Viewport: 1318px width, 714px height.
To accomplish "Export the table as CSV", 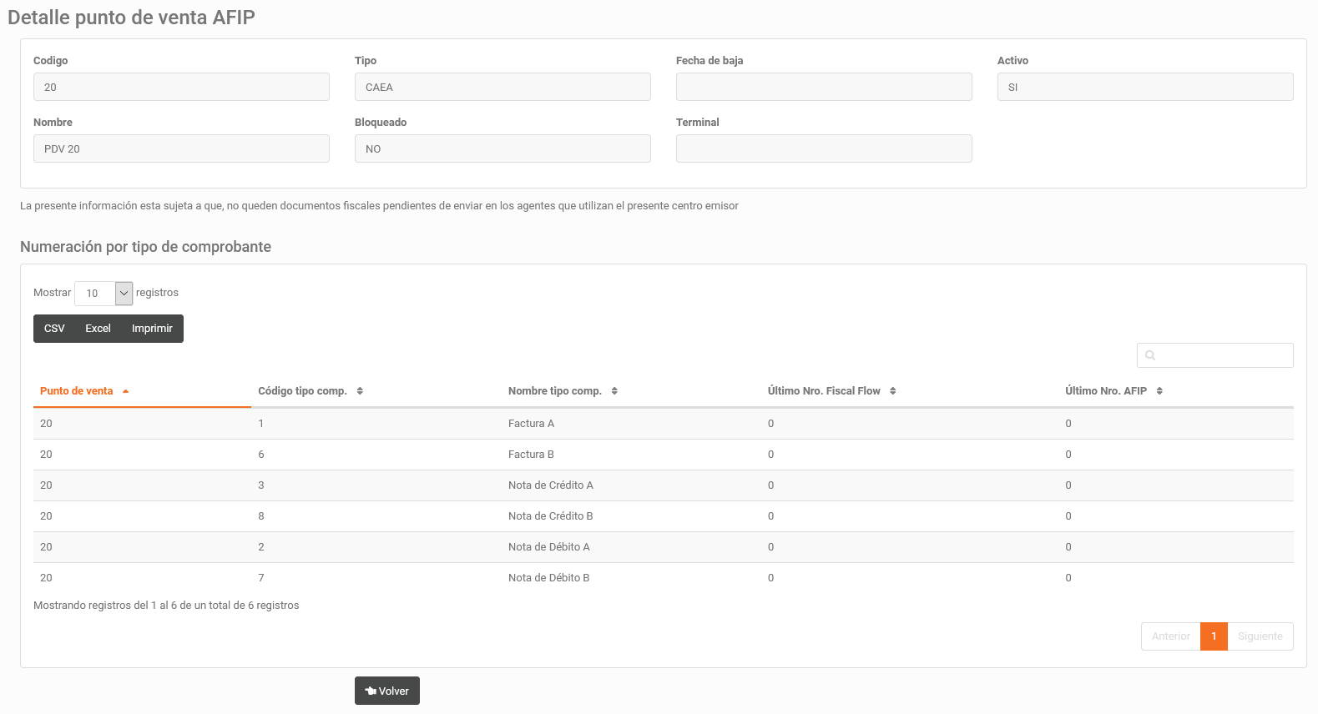I will pyautogui.click(x=54, y=329).
